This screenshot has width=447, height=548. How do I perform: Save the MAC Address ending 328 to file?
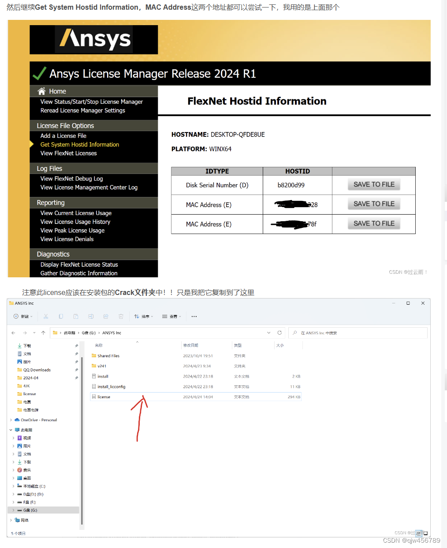point(374,204)
